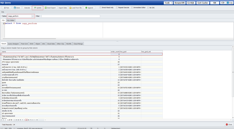Open the Other SQL tab
This screenshot has width=234, height=129.
point(61,44)
